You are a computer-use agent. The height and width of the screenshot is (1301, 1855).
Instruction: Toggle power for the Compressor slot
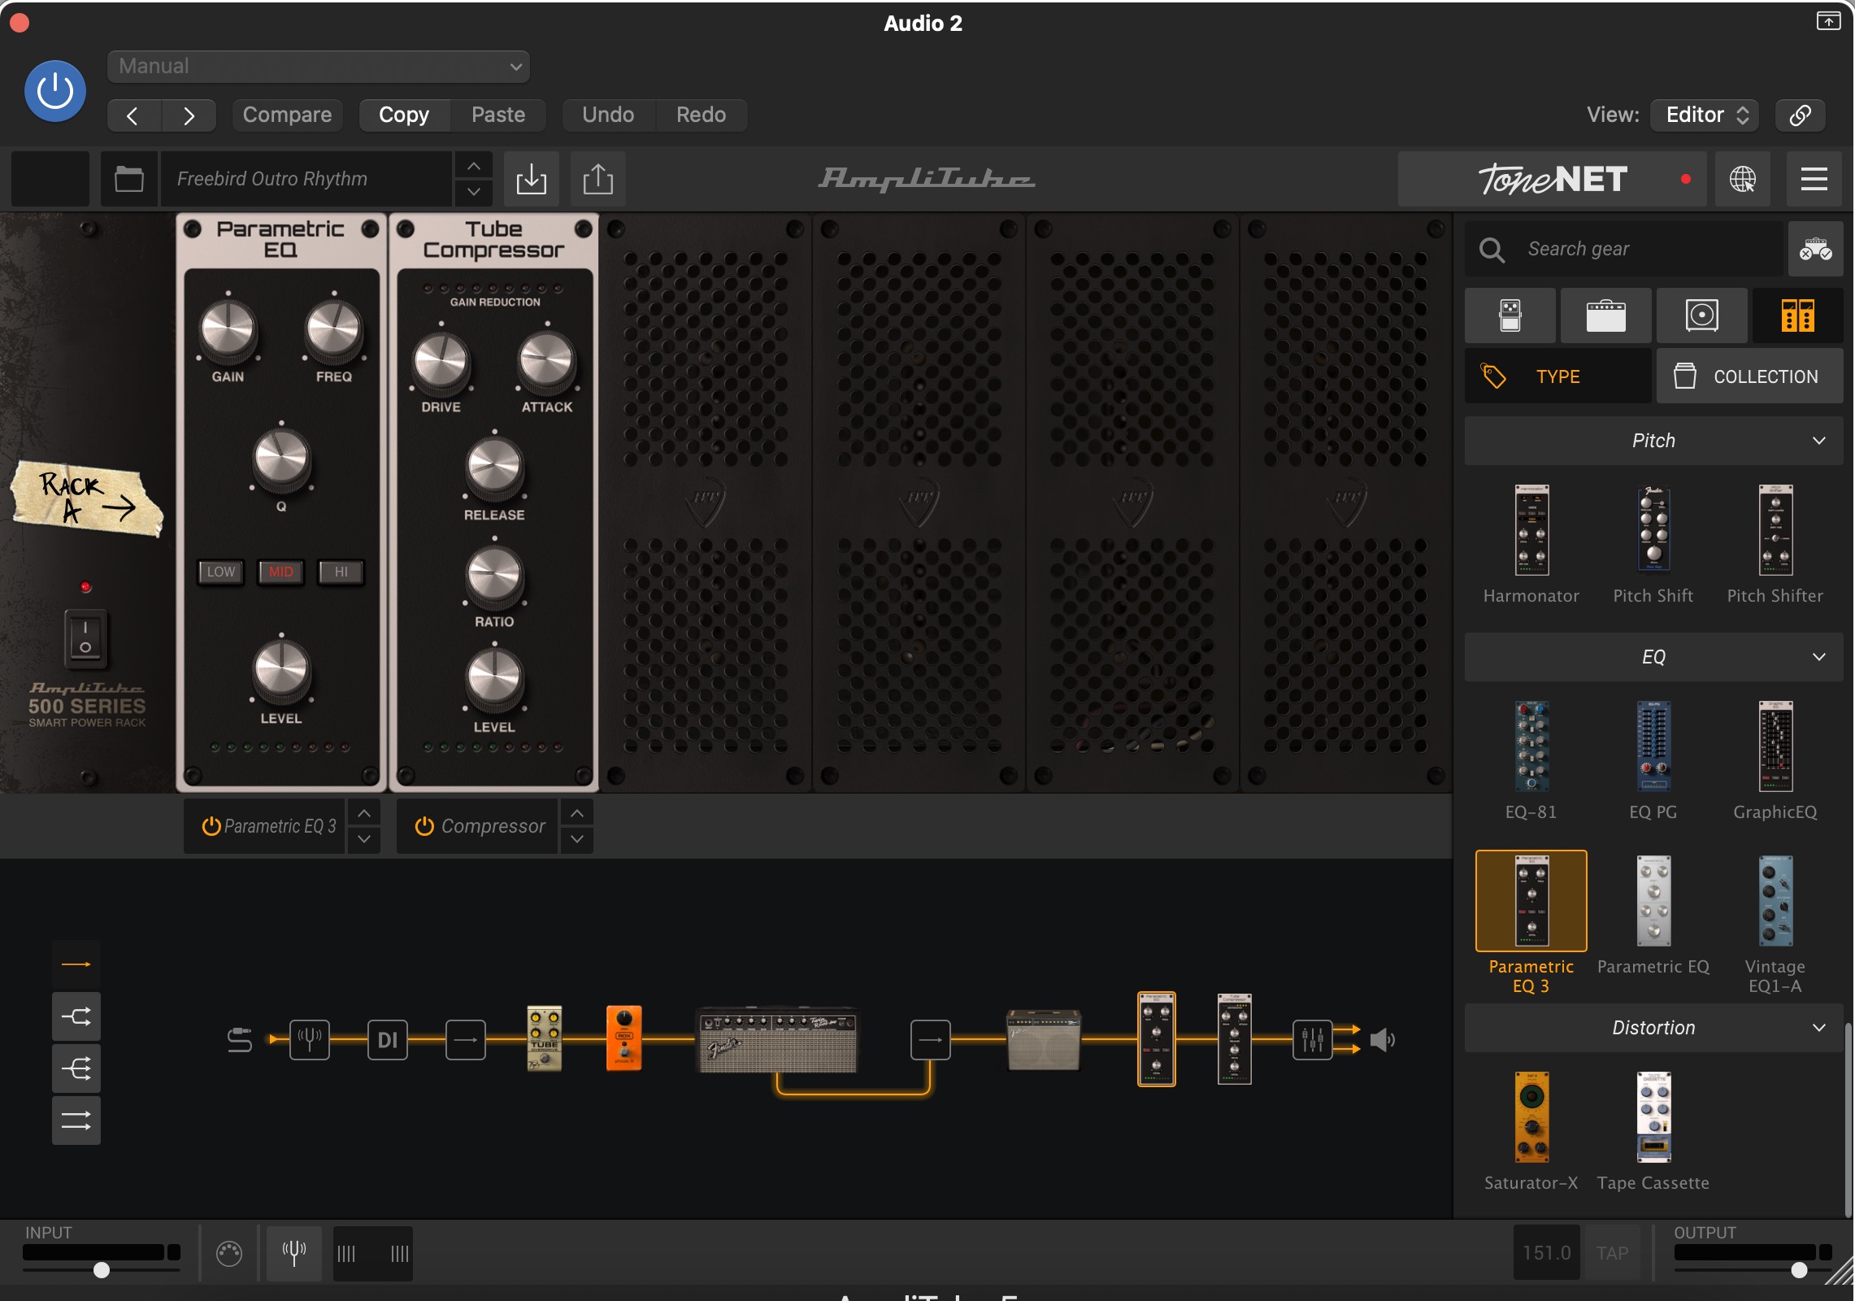tap(424, 826)
